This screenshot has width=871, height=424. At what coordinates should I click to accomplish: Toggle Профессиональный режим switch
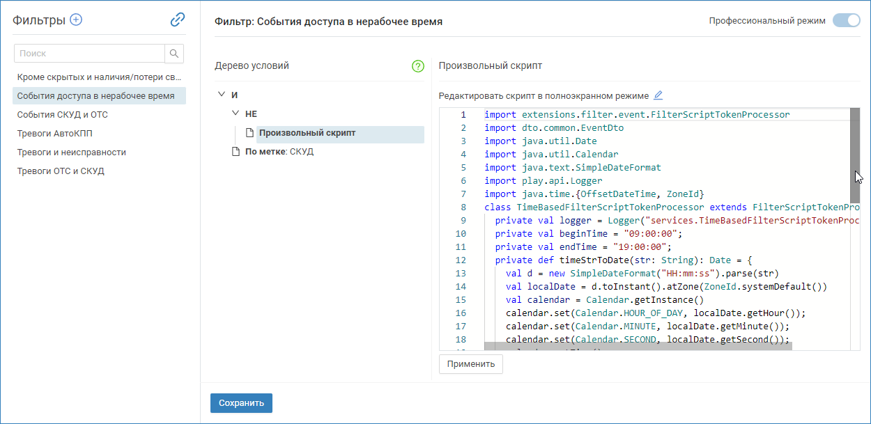846,21
